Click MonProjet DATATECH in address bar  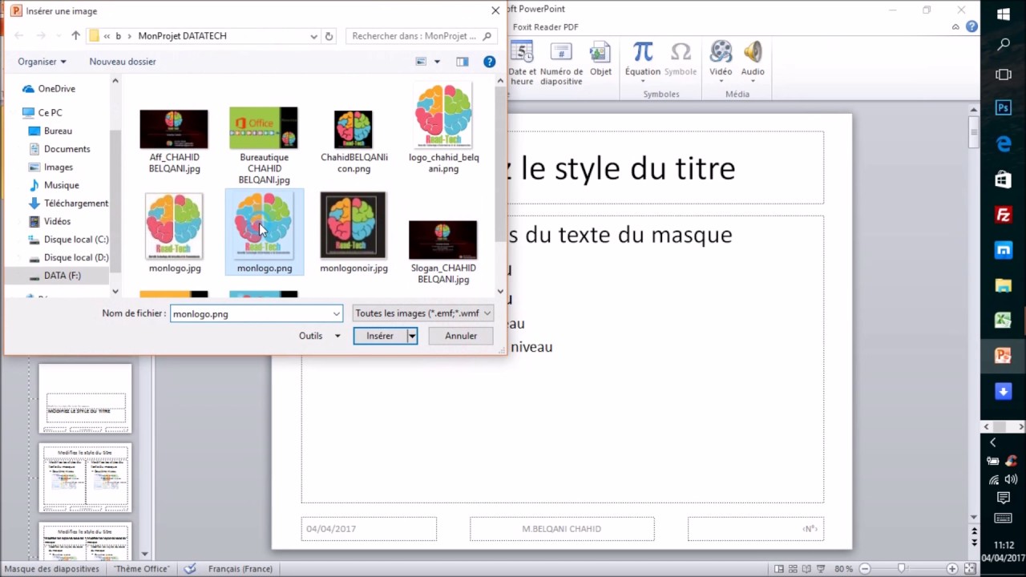[182, 36]
